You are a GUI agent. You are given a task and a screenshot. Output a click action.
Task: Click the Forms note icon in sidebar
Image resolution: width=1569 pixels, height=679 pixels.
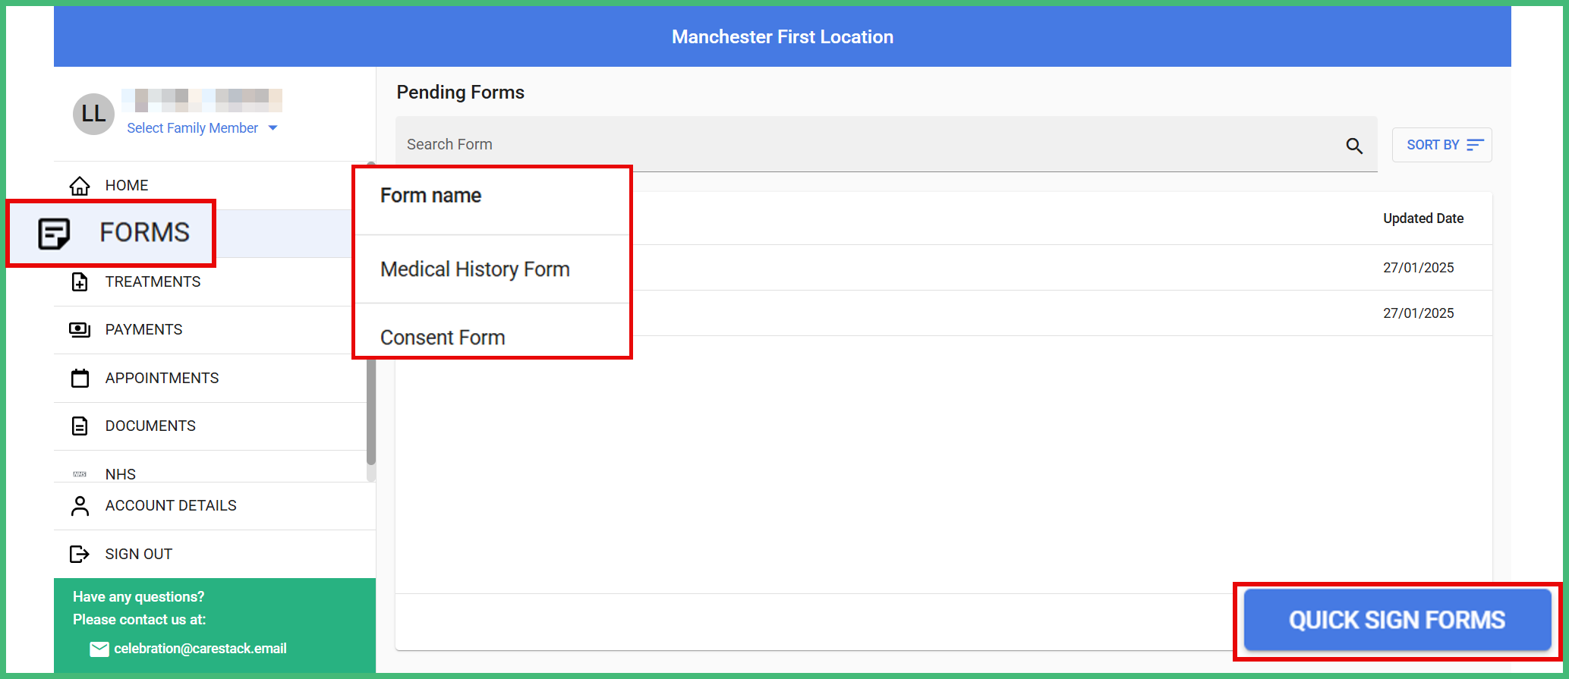pos(54,233)
